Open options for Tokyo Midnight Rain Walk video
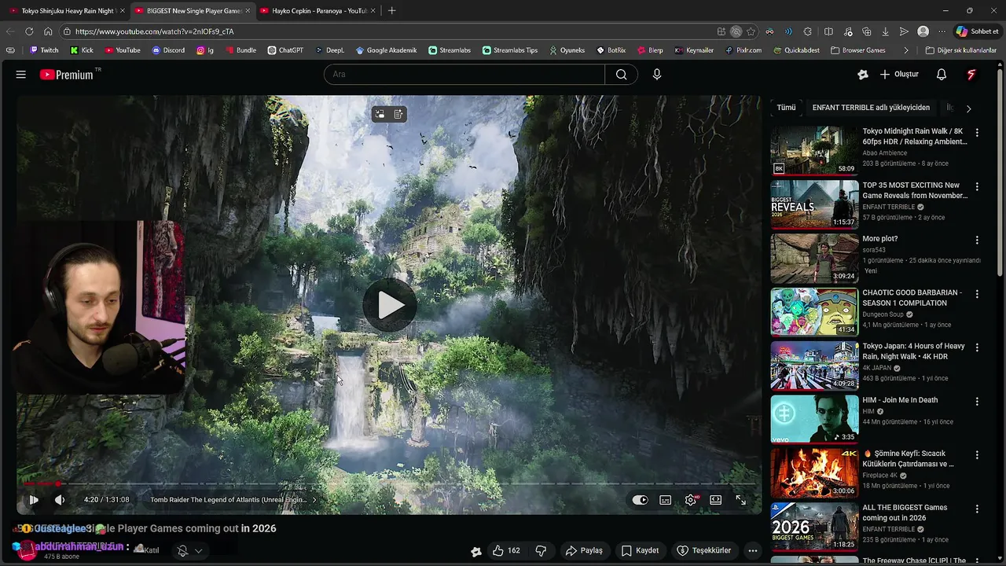 coord(977,133)
